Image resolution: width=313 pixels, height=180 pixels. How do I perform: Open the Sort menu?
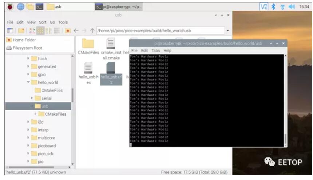[43, 22]
